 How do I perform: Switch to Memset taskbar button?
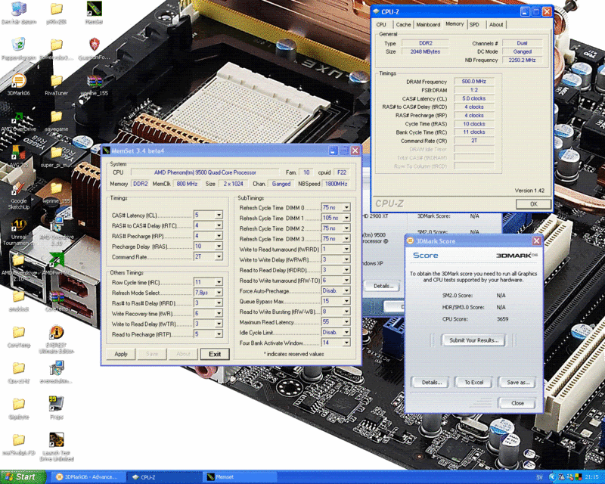click(240, 477)
